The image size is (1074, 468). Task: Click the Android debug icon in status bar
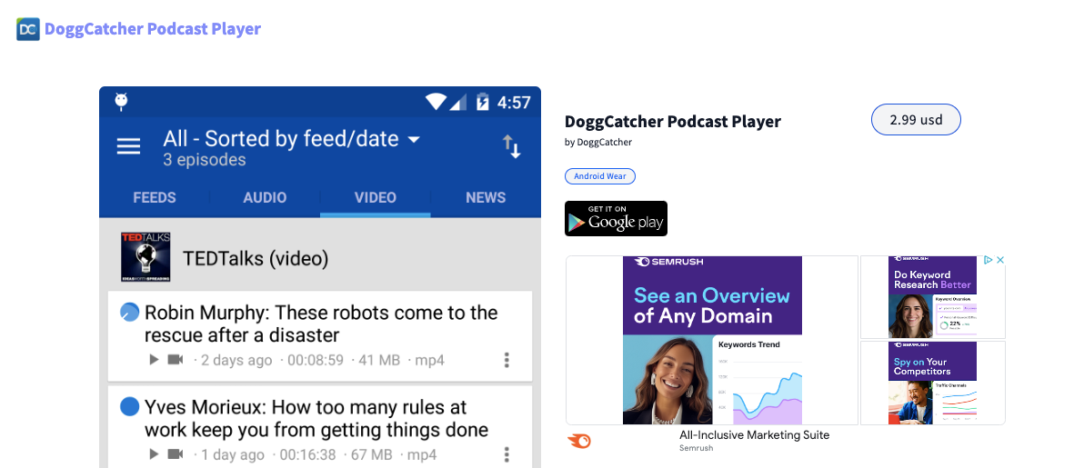(x=121, y=102)
